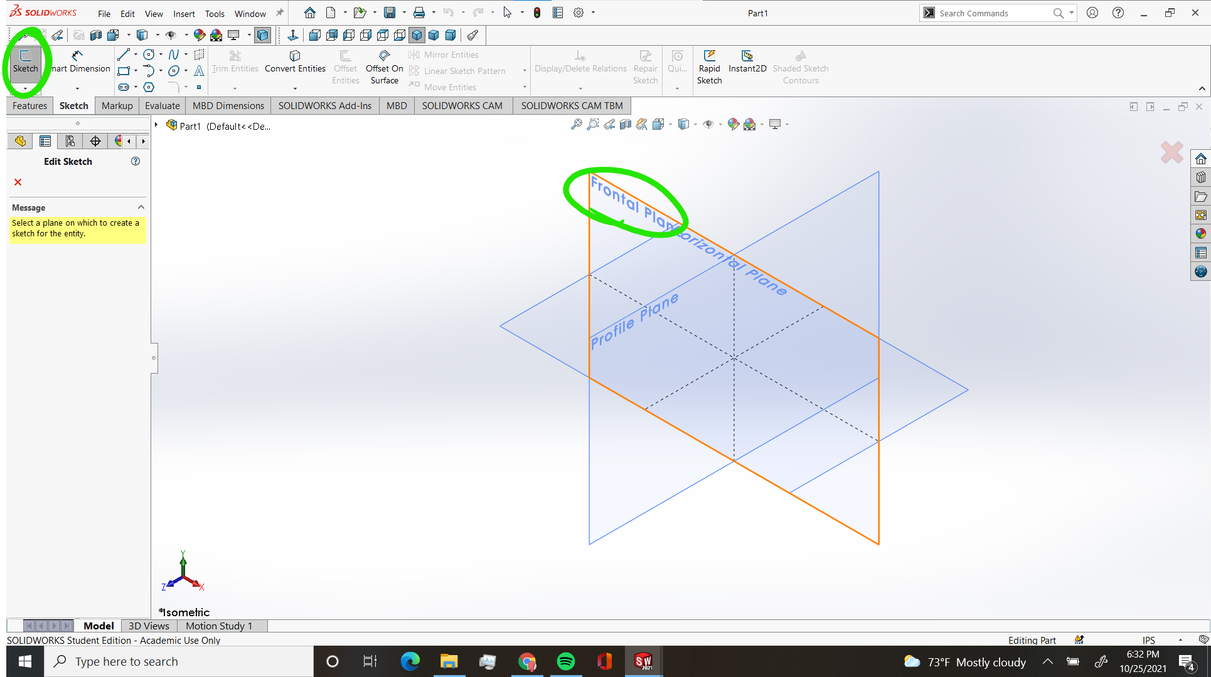Switch to the Features tab
1211x677 pixels.
(x=29, y=105)
